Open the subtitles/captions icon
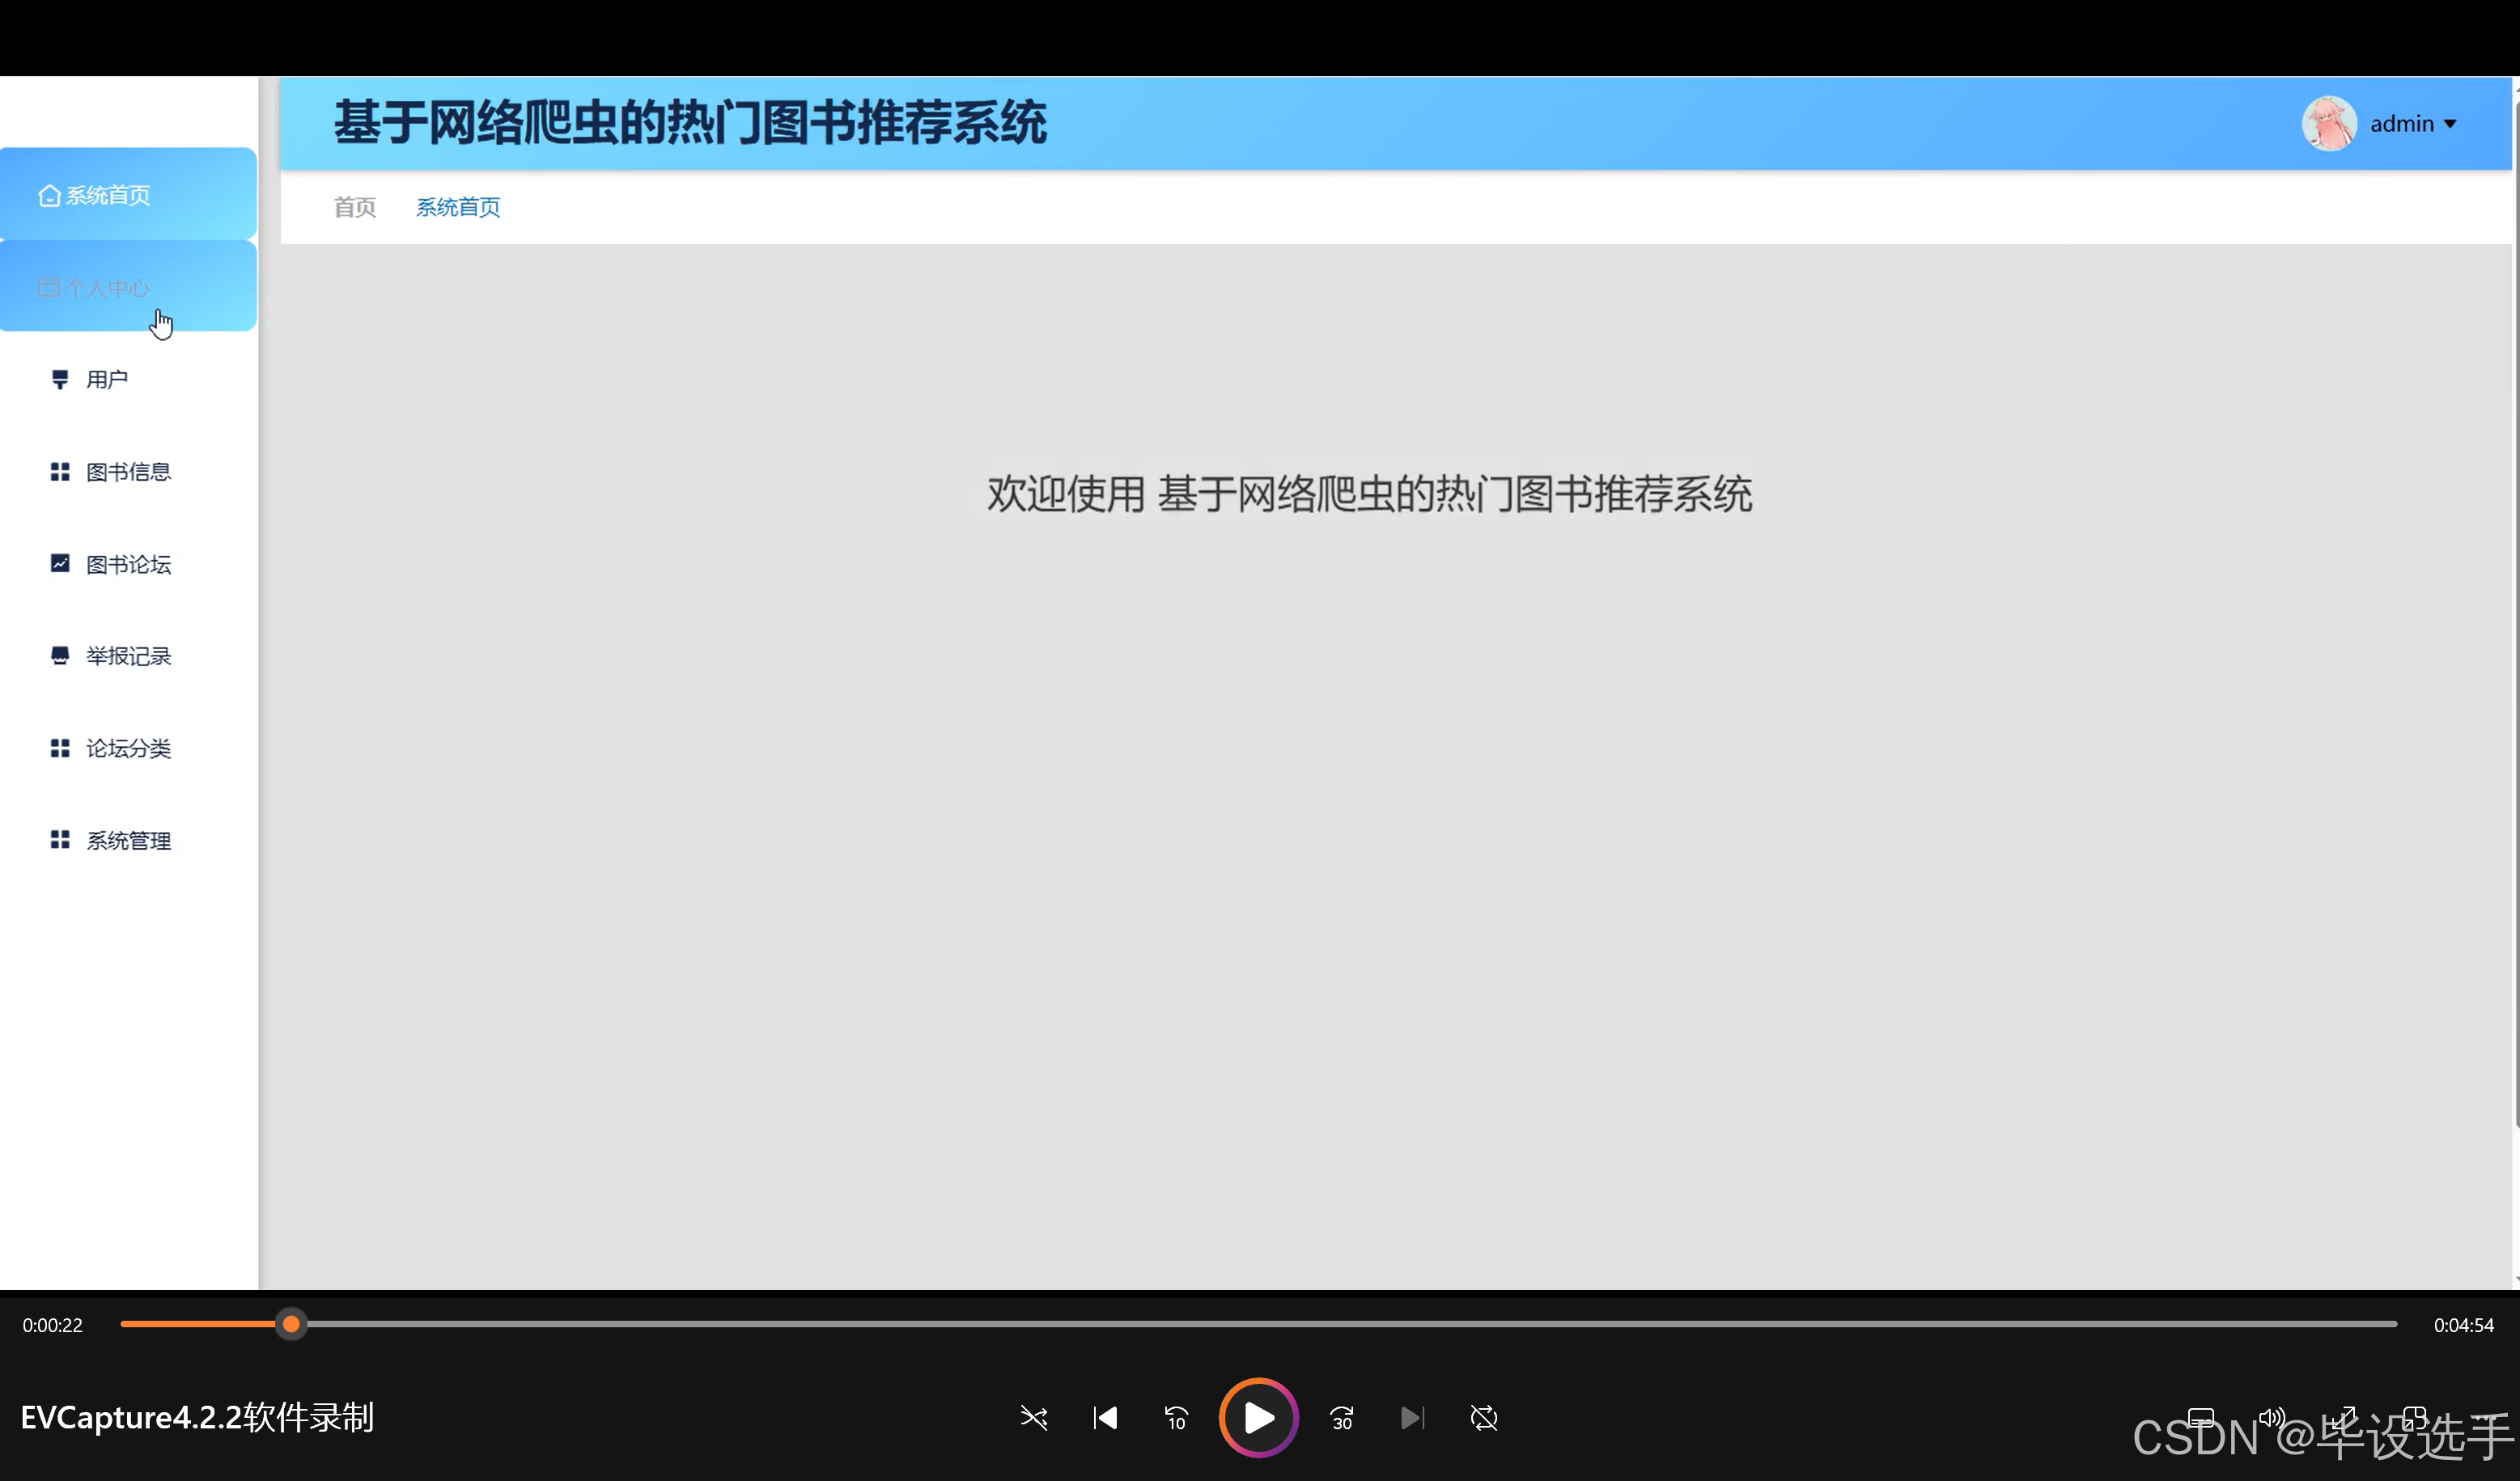Image resolution: width=2520 pixels, height=1481 pixels. 2200,1416
